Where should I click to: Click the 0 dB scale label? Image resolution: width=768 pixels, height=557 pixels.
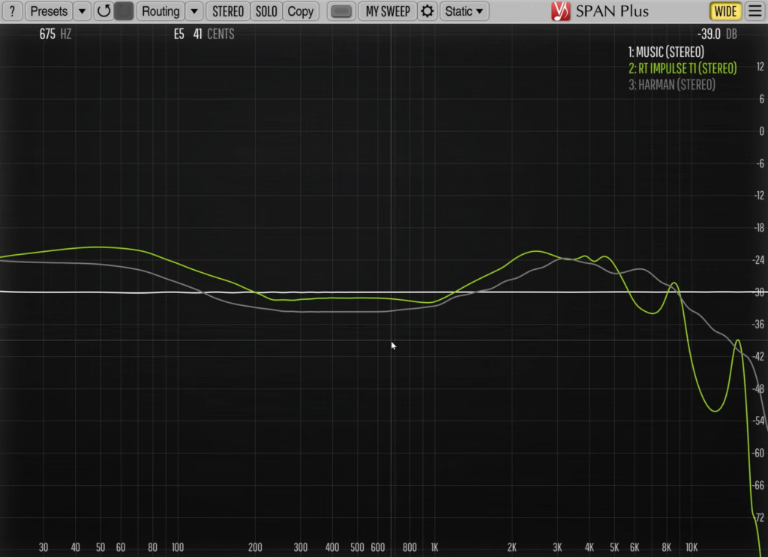pos(762,131)
